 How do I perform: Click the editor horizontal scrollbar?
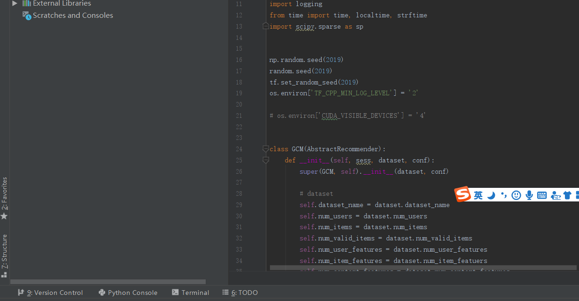click(x=423, y=268)
